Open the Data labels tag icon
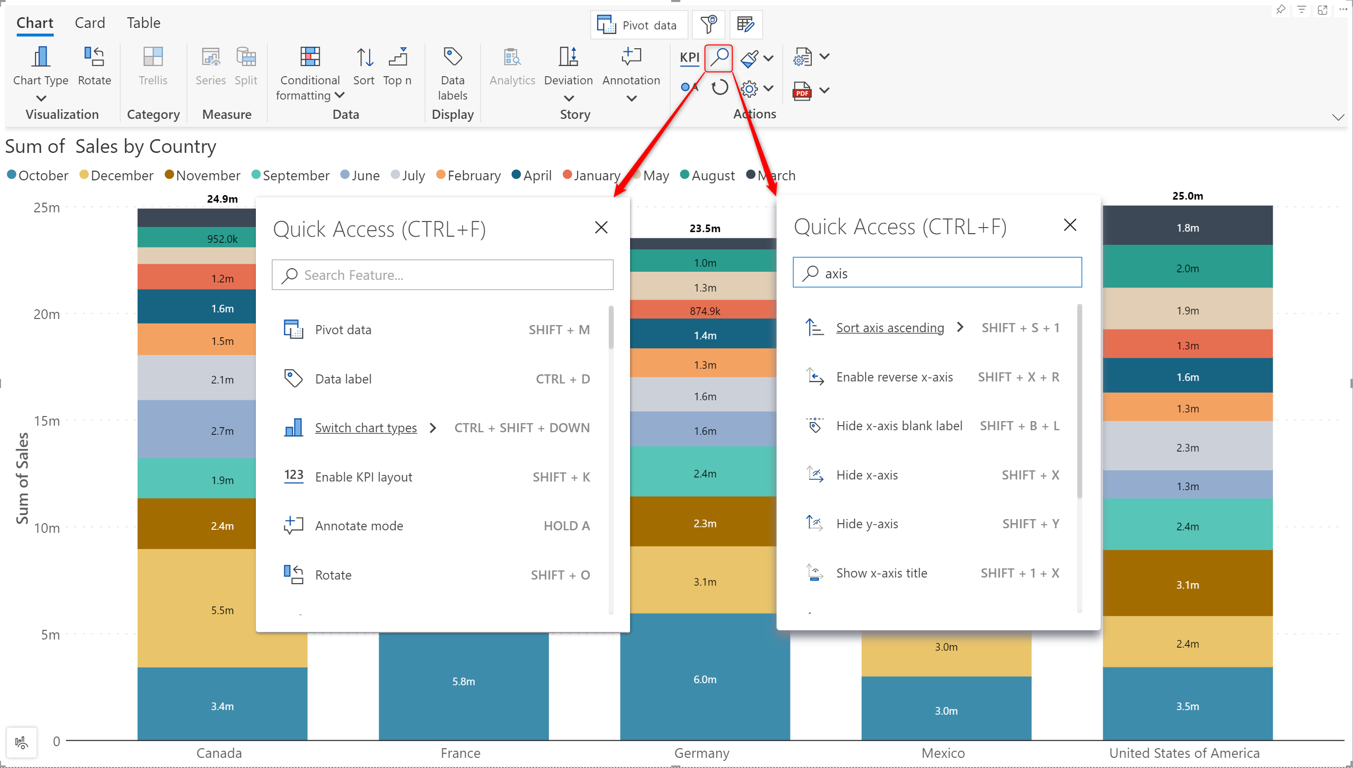Image resolution: width=1353 pixels, height=768 pixels. pos(452,56)
